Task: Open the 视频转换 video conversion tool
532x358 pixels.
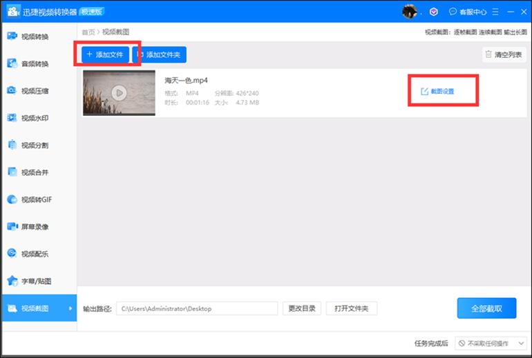Action: point(35,36)
